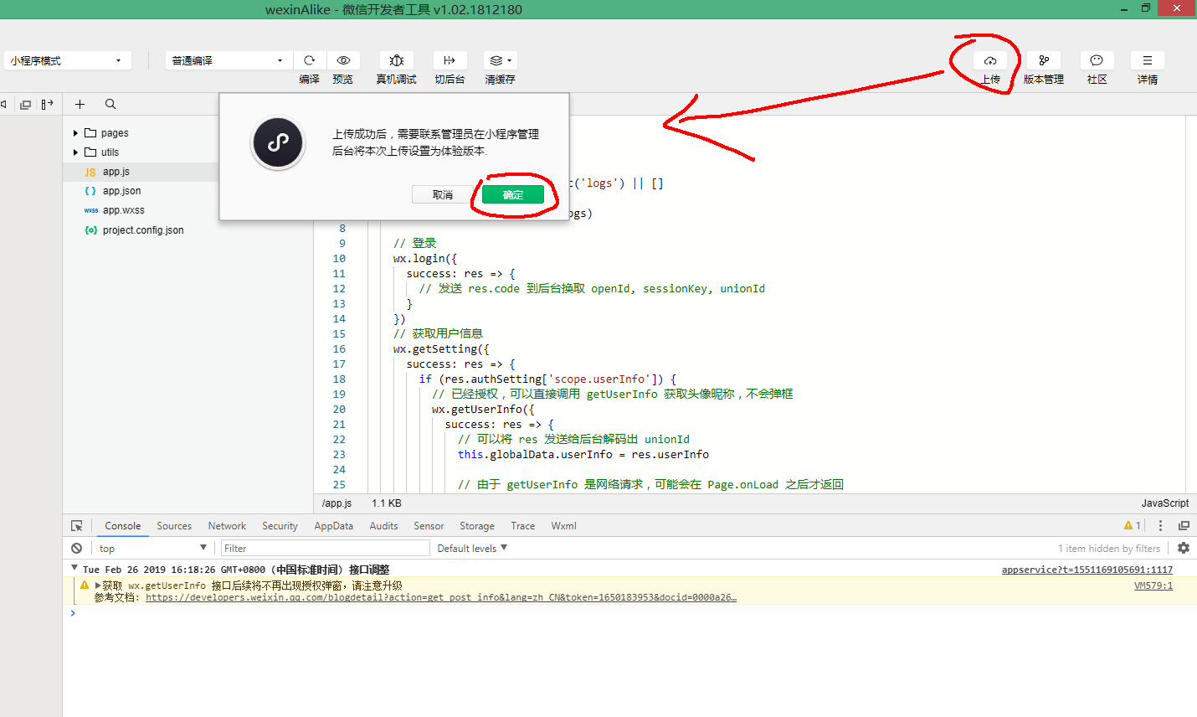Click the wx.getSetting code line
This screenshot has width=1197, height=717.
pos(441,349)
